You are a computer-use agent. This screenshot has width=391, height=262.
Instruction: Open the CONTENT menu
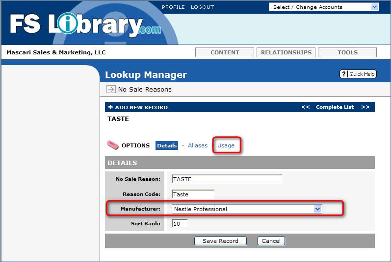pos(225,52)
